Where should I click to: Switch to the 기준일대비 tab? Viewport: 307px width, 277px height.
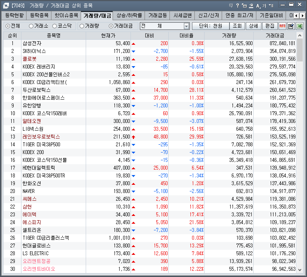(272, 16)
